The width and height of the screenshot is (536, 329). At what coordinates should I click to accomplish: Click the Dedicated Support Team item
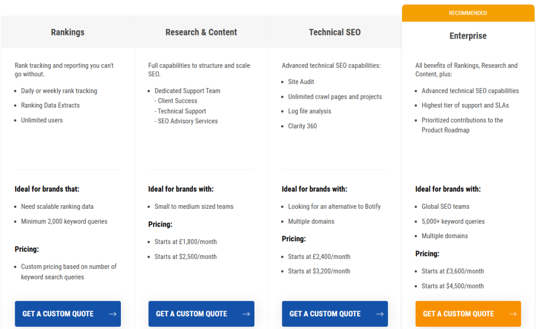[x=187, y=91]
